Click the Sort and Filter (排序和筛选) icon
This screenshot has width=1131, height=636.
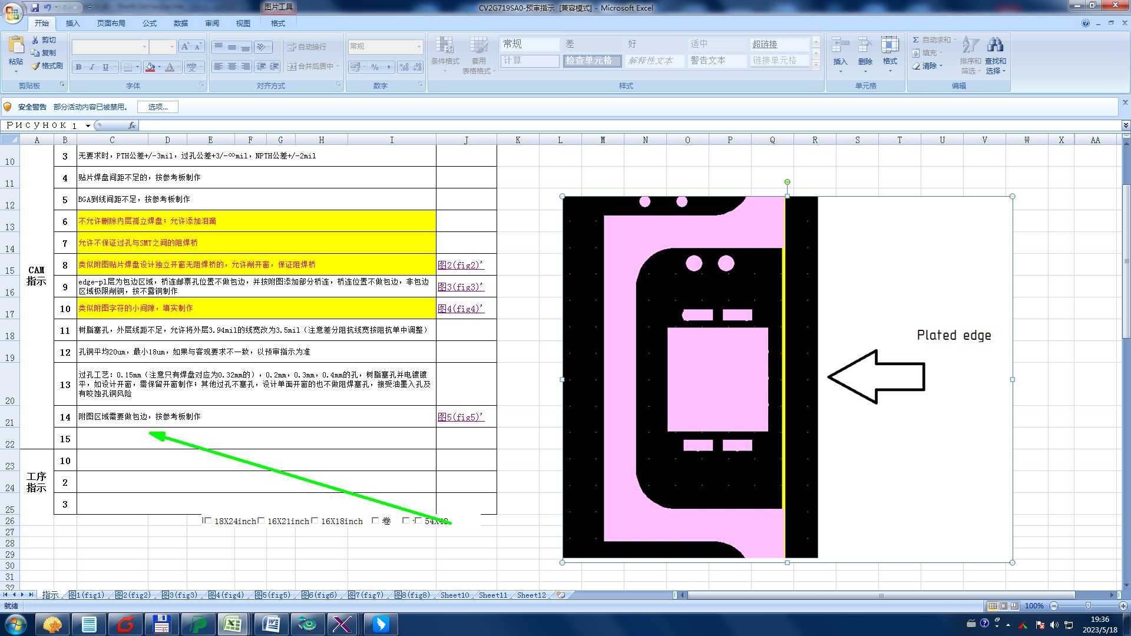click(x=970, y=45)
